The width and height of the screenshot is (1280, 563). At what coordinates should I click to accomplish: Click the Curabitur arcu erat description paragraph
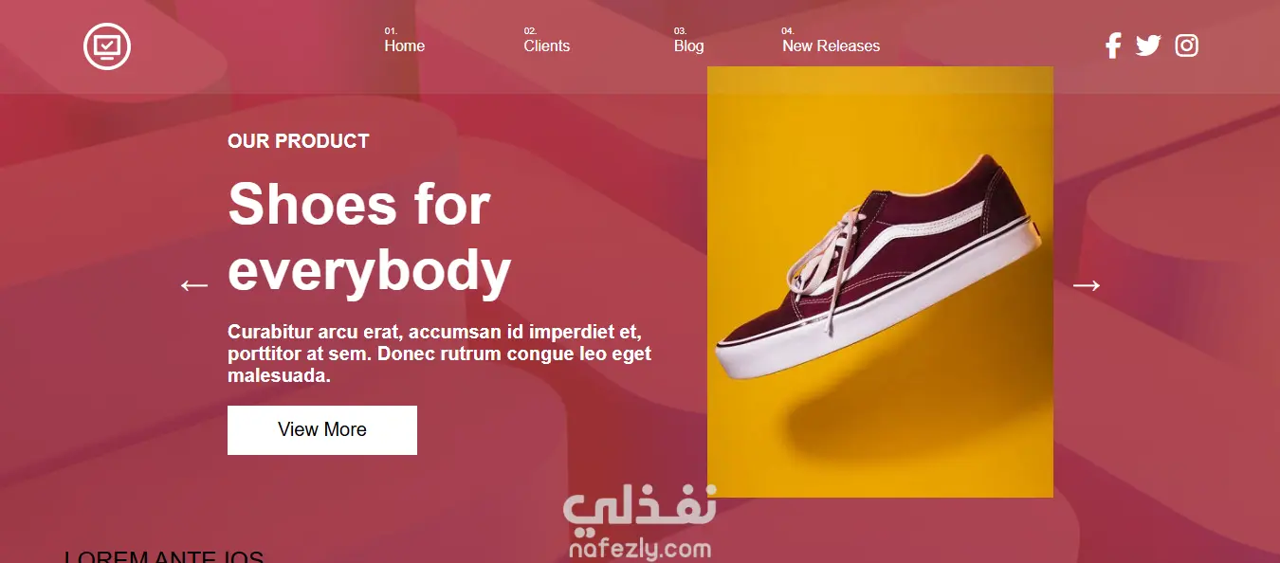(x=440, y=354)
